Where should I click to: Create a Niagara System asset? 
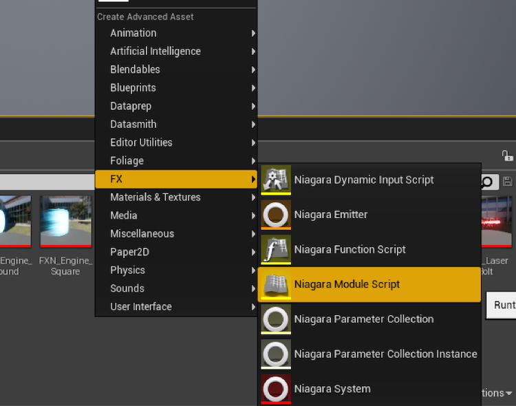tap(369, 389)
